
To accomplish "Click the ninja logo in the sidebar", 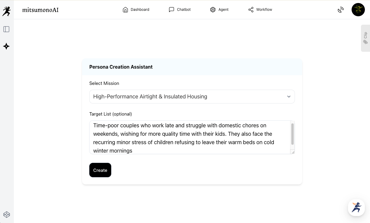I will [x=6, y=11].
